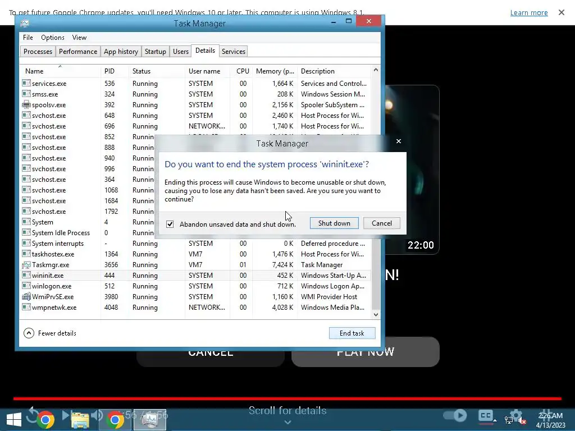
Task: Sort by the Status column header
Action: coord(157,71)
